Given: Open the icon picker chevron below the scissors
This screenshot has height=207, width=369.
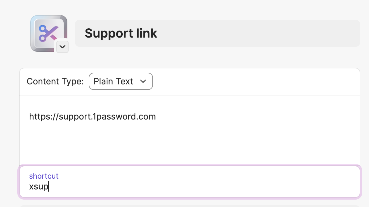Looking at the screenshot, I should (x=62, y=47).
